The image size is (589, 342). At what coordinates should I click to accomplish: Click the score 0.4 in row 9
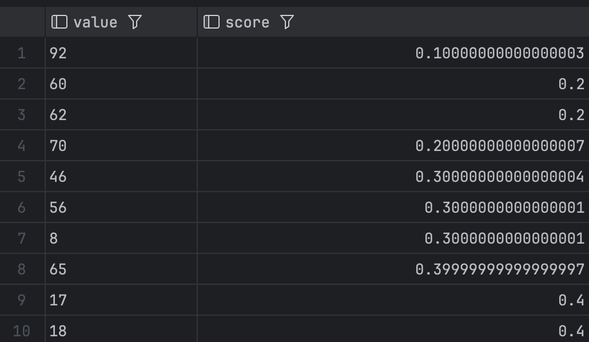pos(393,300)
